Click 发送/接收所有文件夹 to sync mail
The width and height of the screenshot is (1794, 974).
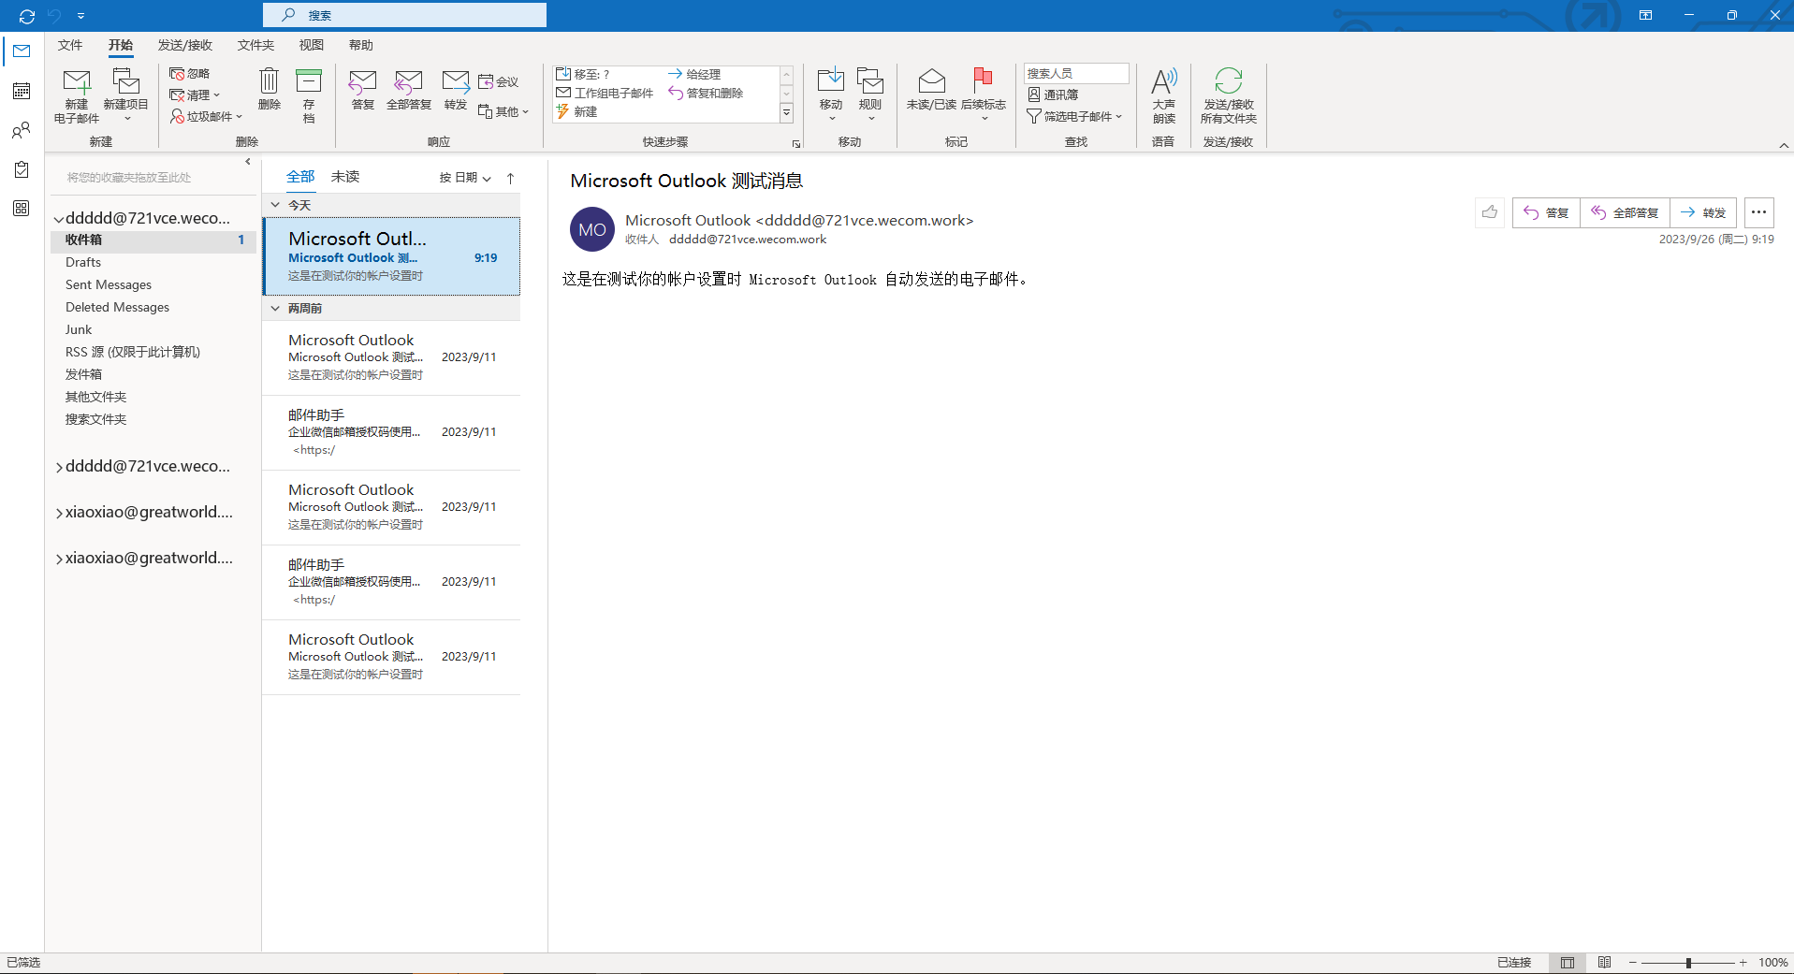(x=1228, y=94)
